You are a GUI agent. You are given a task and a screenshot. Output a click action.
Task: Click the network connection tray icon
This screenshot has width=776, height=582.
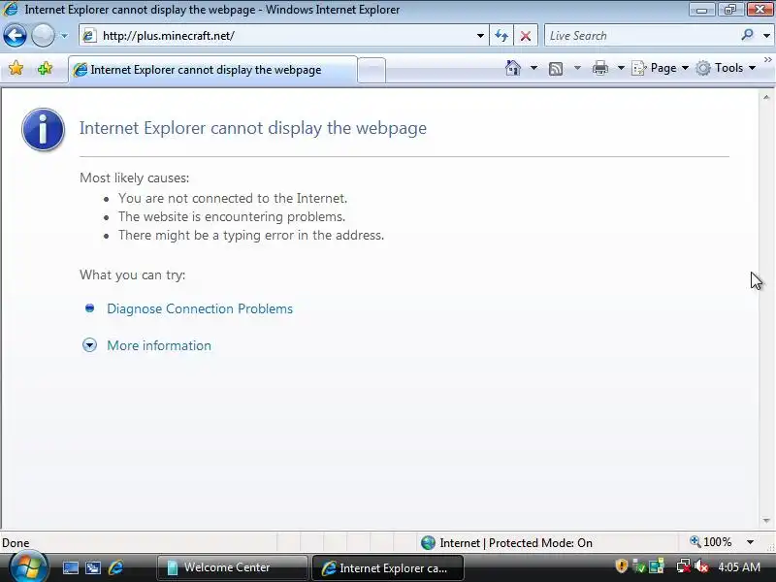coord(684,566)
